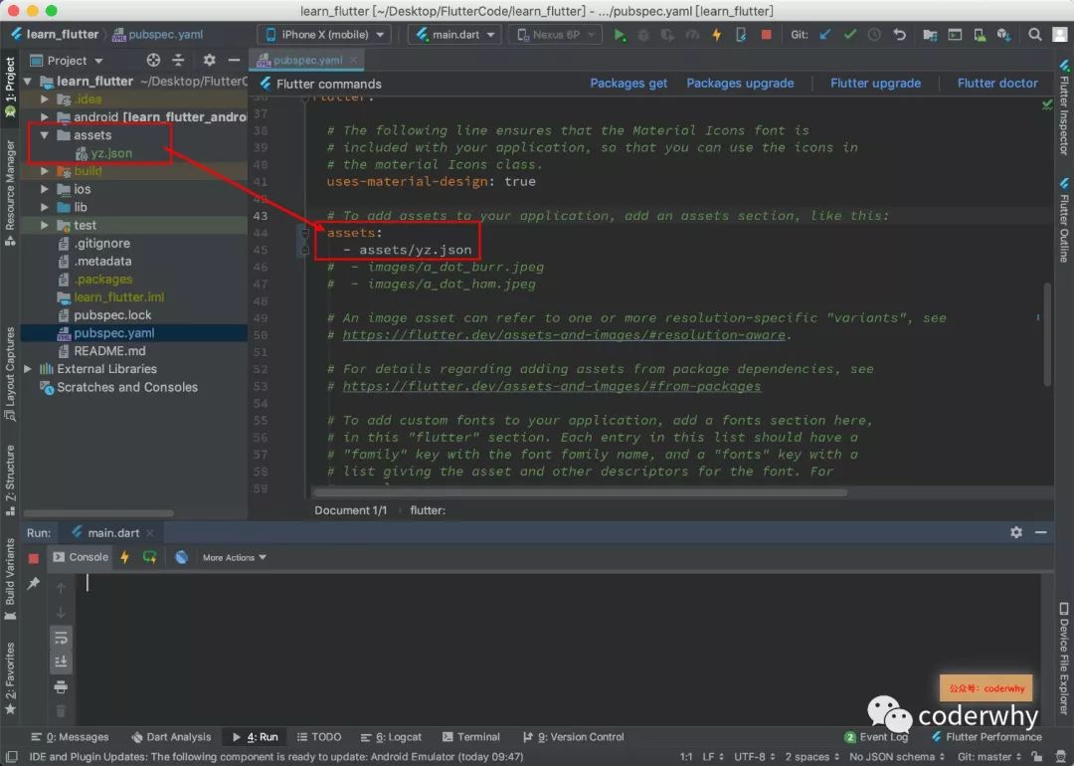Open from-packages flutter.dev link in editor
Viewport: 1074px width, 766px height.
[x=551, y=386]
